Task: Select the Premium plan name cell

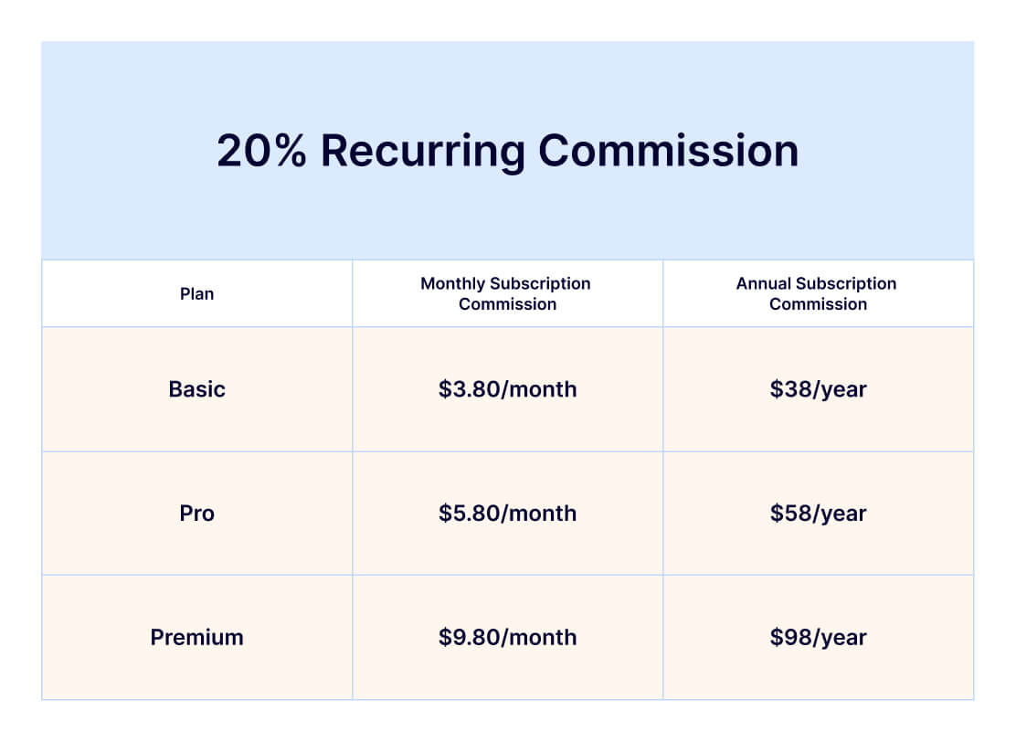Action: [x=197, y=638]
